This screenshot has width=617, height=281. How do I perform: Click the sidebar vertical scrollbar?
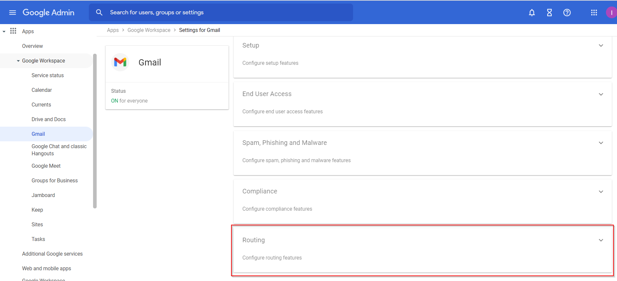(x=95, y=130)
